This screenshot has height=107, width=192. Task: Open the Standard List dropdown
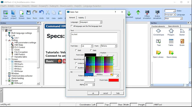[38, 28]
